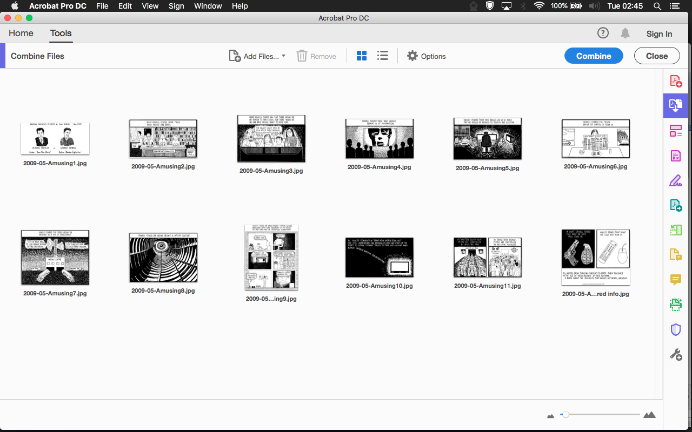Image resolution: width=692 pixels, height=432 pixels.
Task: Open the Send for Comments tool in sidebar
Action: point(676,254)
